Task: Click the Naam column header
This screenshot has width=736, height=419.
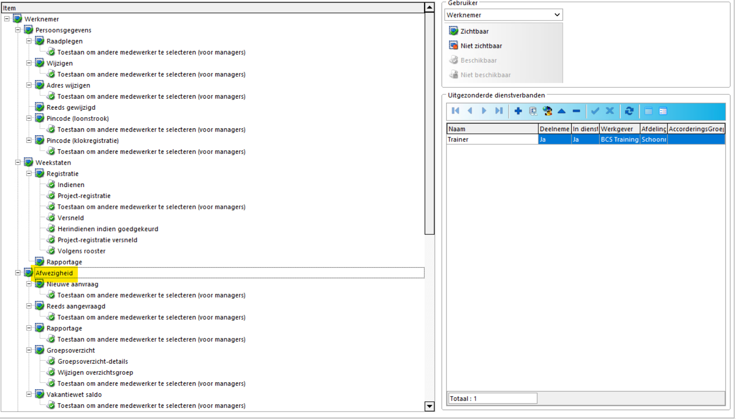Action: [x=492, y=129]
